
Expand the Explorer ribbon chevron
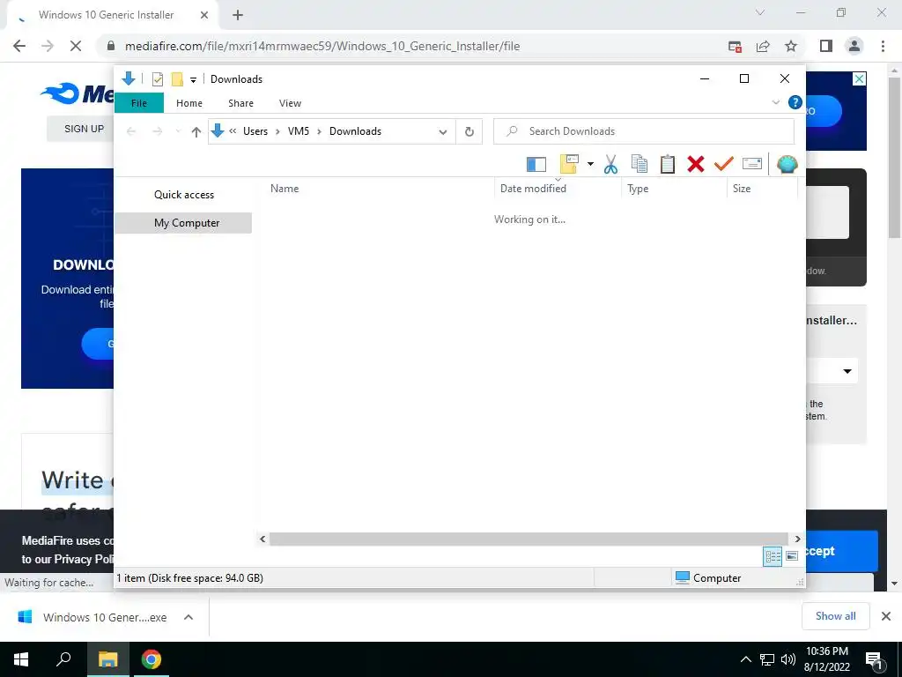[775, 102]
